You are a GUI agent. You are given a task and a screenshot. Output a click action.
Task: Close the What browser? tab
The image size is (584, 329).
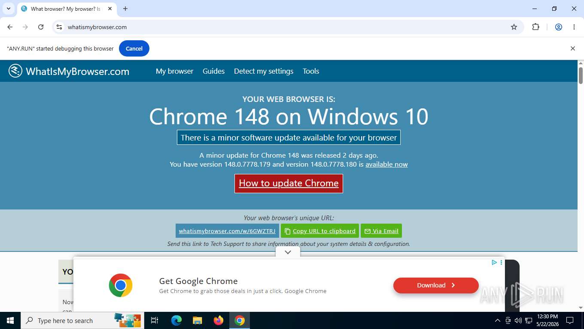(x=110, y=9)
